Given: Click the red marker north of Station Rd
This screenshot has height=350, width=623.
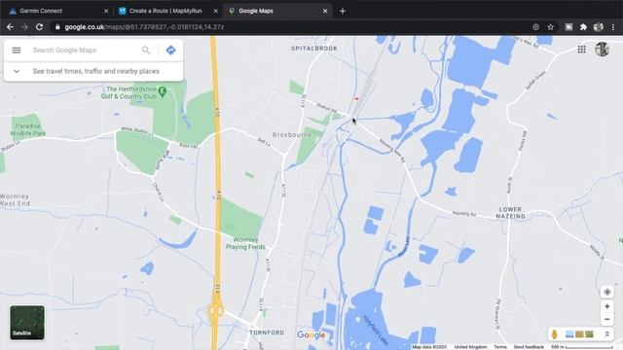Looking at the screenshot, I should [x=356, y=98].
